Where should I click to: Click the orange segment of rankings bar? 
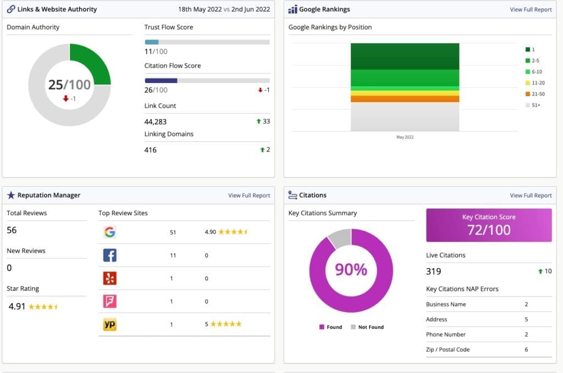(x=405, y=99)
